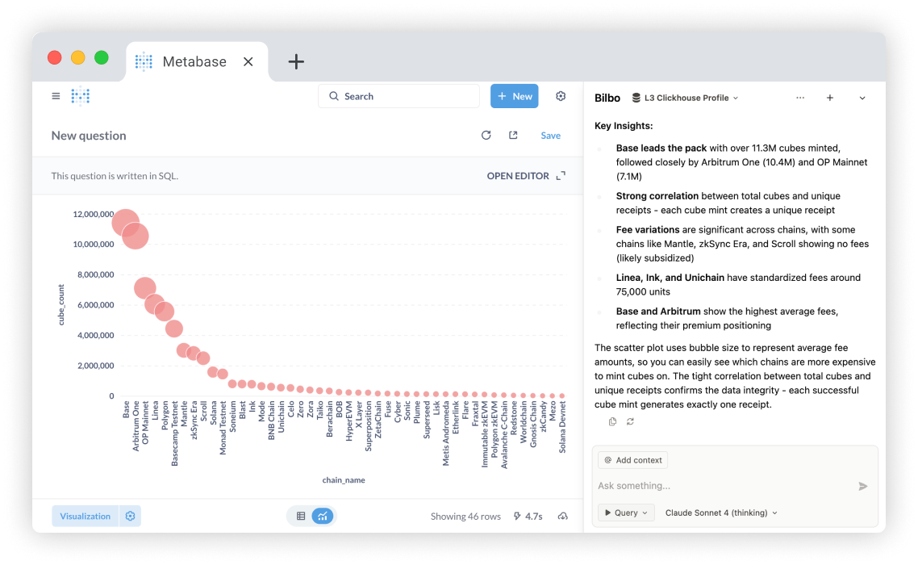Open the Query mode dropdown

[625, 513]
